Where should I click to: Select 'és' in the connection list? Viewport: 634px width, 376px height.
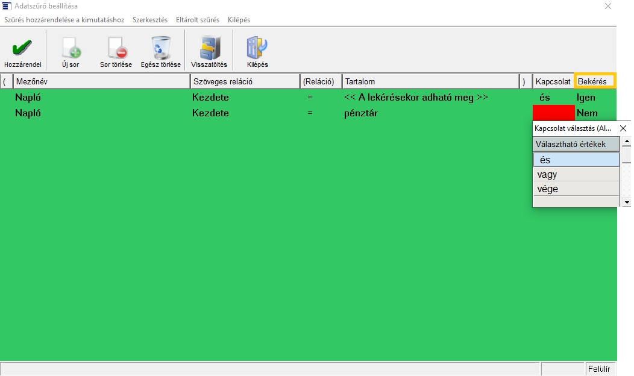pos(576,160)
